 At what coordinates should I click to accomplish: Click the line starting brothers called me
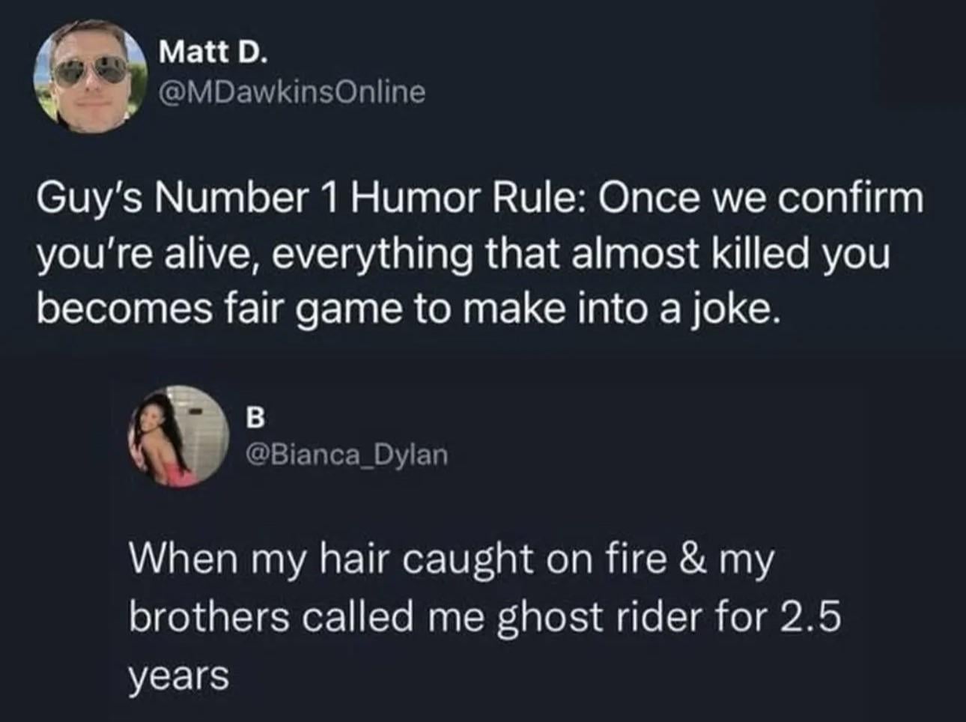pyautogui.click(x=485, y=617)
